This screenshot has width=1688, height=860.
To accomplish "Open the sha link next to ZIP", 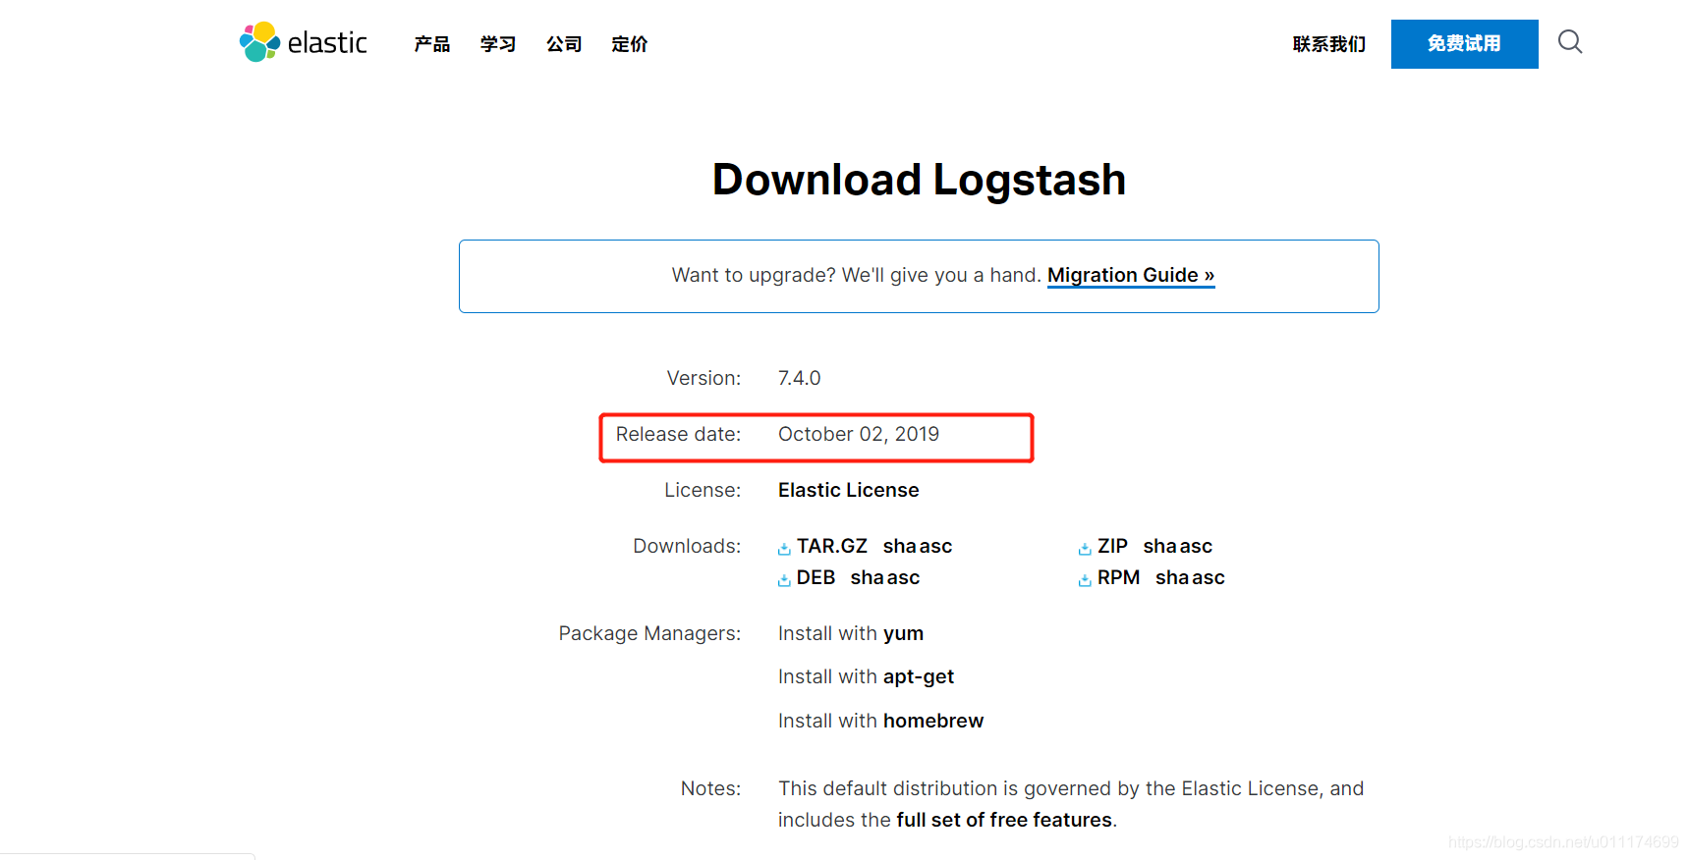I will pyautogui.click(x=1159, y=546).
